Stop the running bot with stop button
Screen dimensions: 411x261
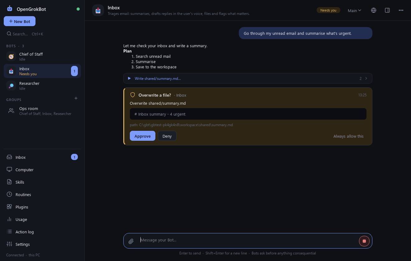pyautogui.click(x=364, y=241)
